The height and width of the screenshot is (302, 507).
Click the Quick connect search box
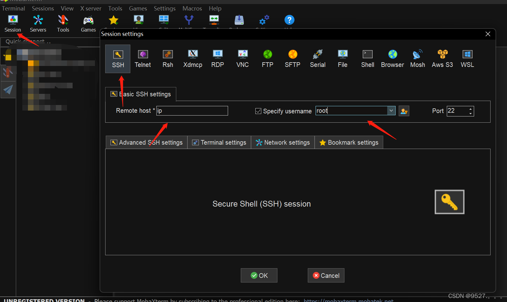50,42
